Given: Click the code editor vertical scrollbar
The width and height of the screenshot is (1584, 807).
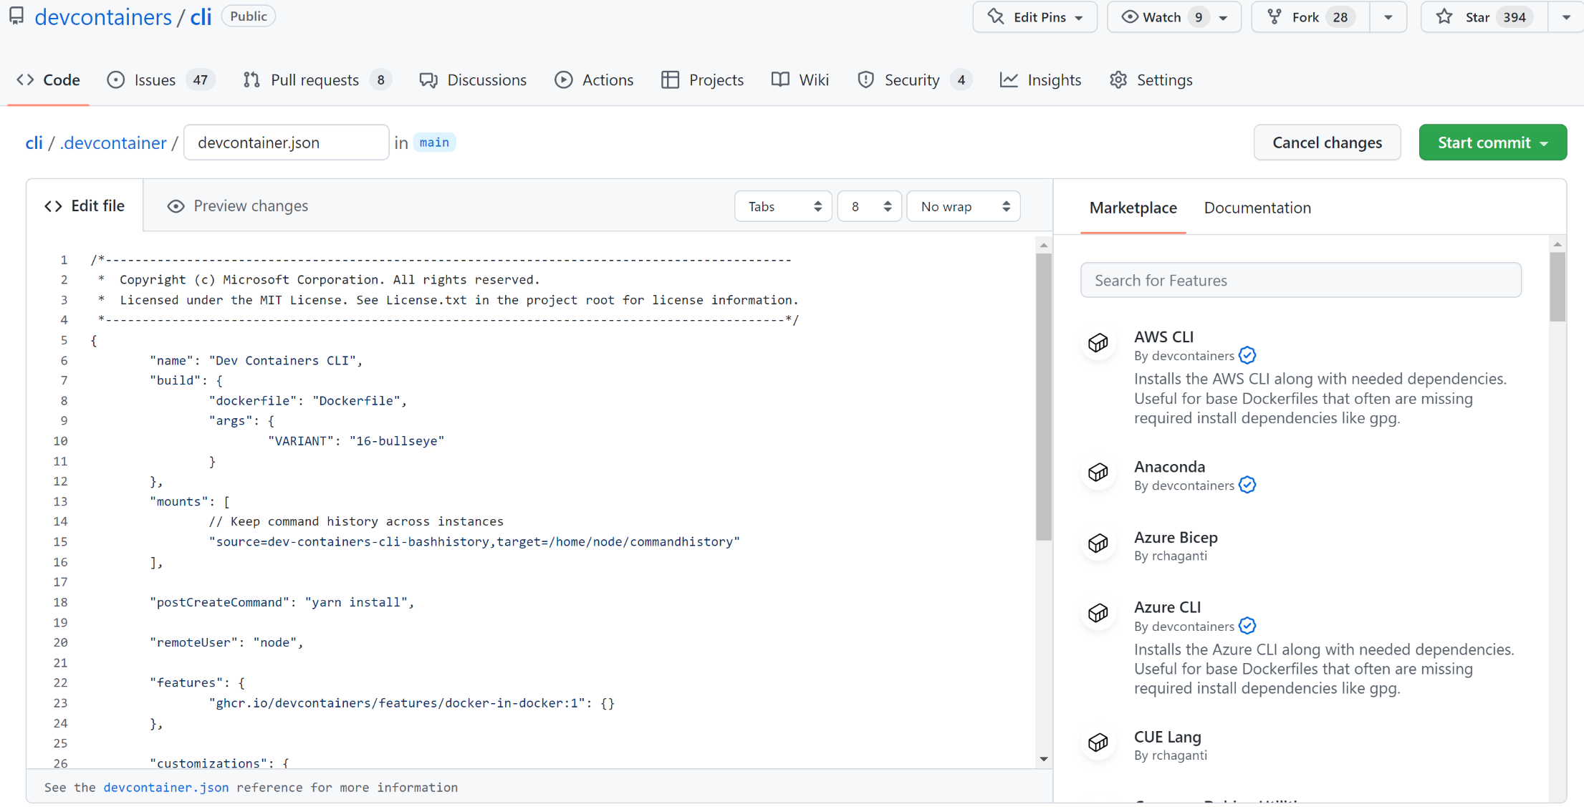Looking at the screenshot, I should click(x=1044, y=397).
